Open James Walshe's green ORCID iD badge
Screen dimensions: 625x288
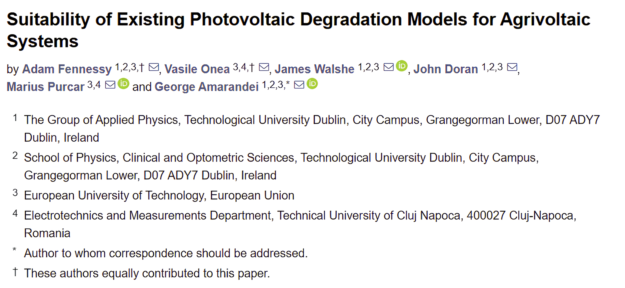(x=402, y=66)
